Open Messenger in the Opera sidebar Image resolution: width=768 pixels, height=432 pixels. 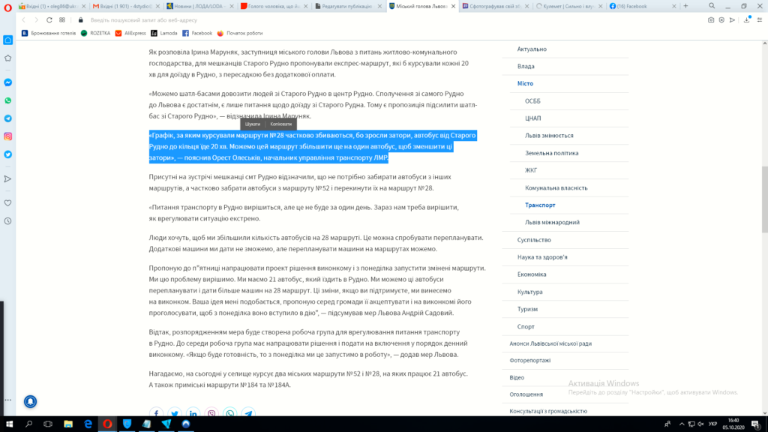7,82
